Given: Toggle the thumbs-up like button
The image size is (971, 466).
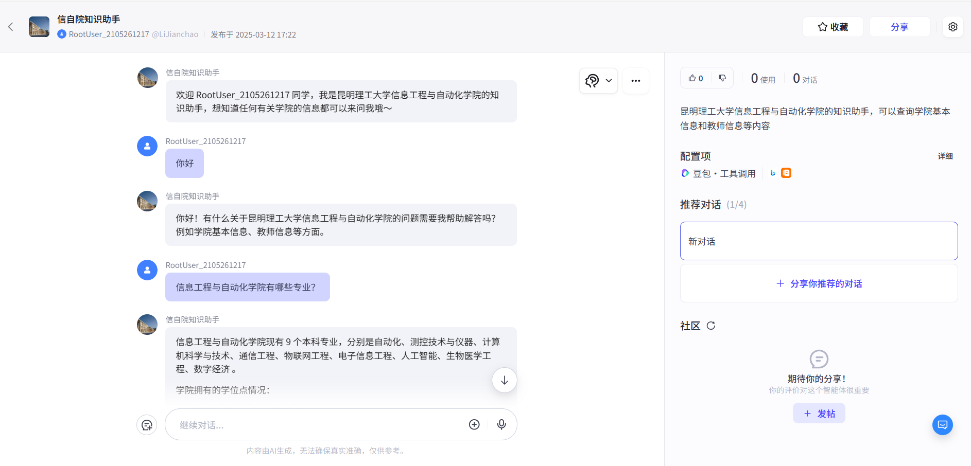Looking at the screenshot, I should 696,78.
